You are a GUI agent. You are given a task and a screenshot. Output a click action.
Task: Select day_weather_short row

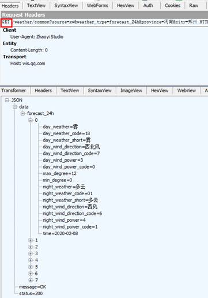point(67,140)
